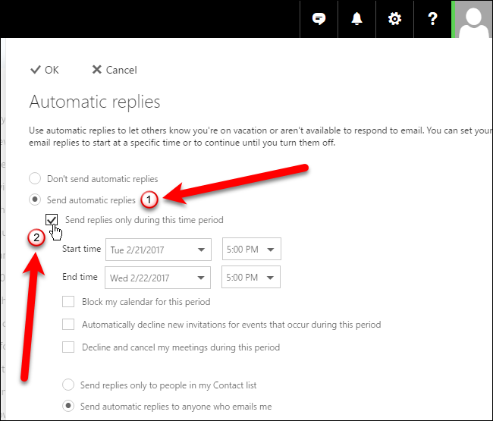Open the account profile picture
The width and height of the screenshot is (493, 421).
(x=472, y=19)
